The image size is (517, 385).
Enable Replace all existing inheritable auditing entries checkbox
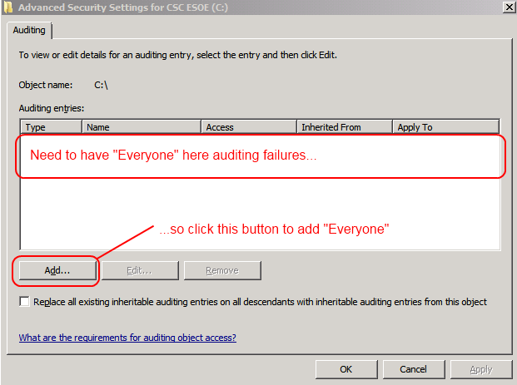click(x=24, y=301)
